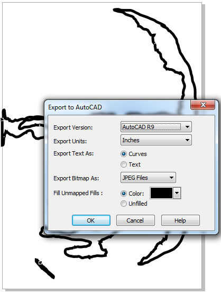221x294 pixels.
Task: Click the black fill color swatch
Action: [x=161, y=193]
